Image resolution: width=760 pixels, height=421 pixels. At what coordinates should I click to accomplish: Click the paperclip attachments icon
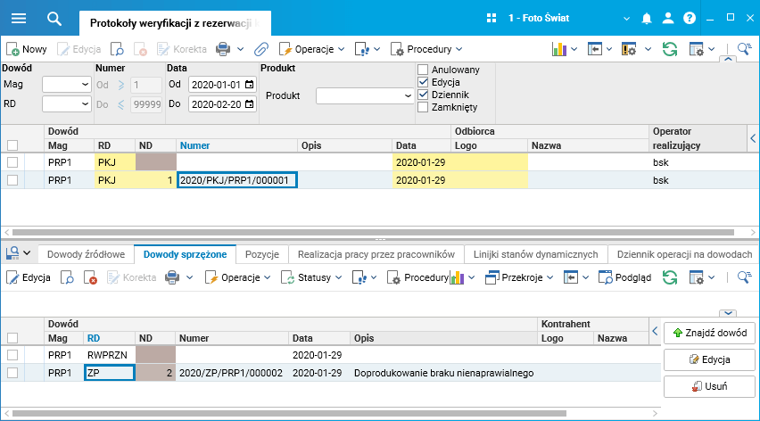(261, 49)
